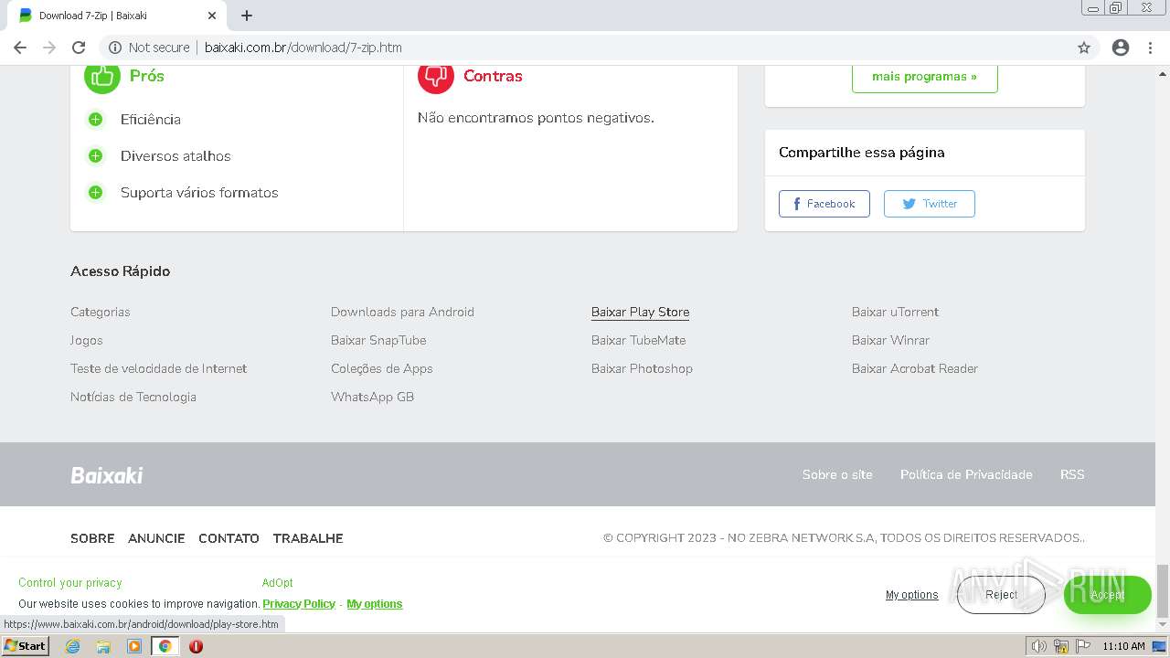Screen dimensions: 1170x658
Task: Switch to Chrome in the taskbar
Action: (x=165, y=646)
